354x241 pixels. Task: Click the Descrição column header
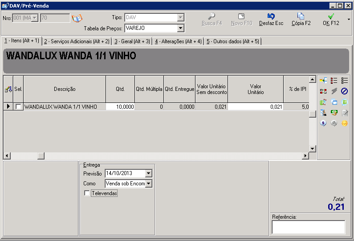coord(65,89)
